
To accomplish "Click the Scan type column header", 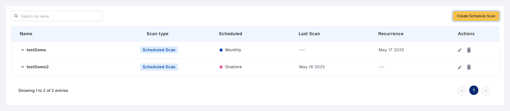I will (x=158, y=34).
